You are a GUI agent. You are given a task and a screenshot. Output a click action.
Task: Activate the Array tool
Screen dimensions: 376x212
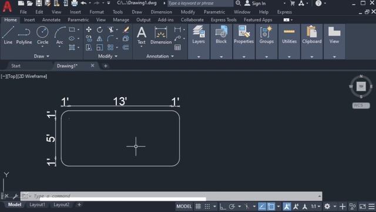click(x=110, y=47)
